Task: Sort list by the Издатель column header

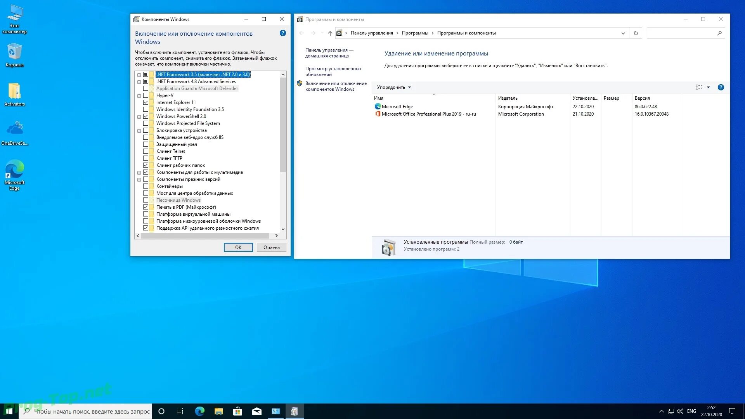Action: 508,98
